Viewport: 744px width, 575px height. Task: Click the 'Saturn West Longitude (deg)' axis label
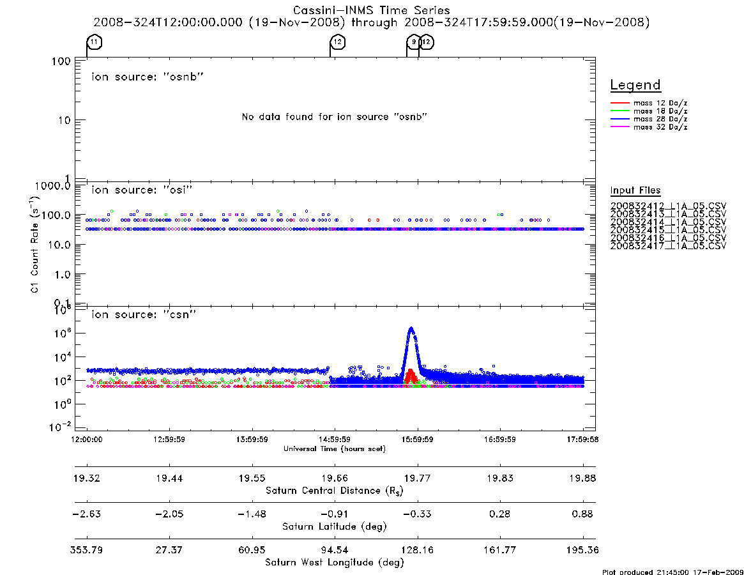click(335, 563)
